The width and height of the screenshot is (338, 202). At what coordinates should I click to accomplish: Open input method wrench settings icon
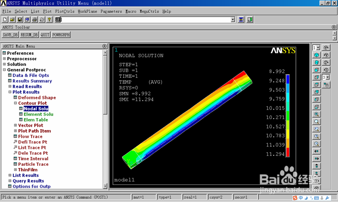(x=327, y=197)
